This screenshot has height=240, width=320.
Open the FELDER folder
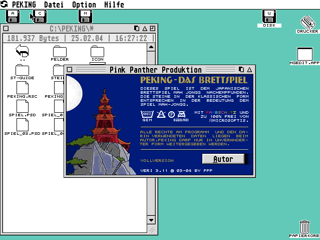click(x=60, y=51)
